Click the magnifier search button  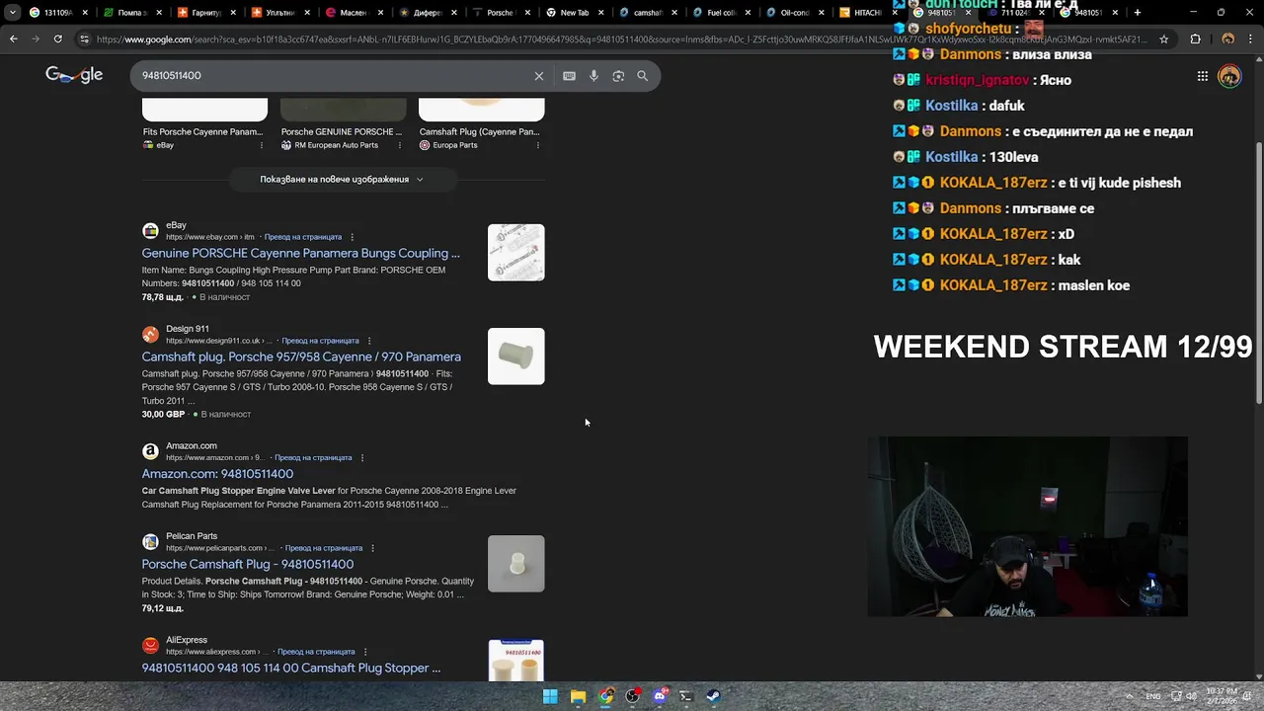click(643, 76)
